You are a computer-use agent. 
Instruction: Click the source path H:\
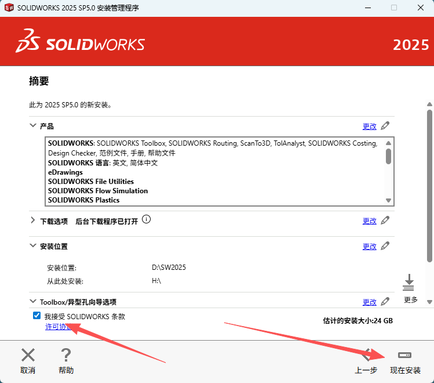(x=156, y=281)
